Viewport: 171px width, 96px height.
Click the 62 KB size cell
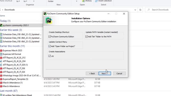click(98, 79)
